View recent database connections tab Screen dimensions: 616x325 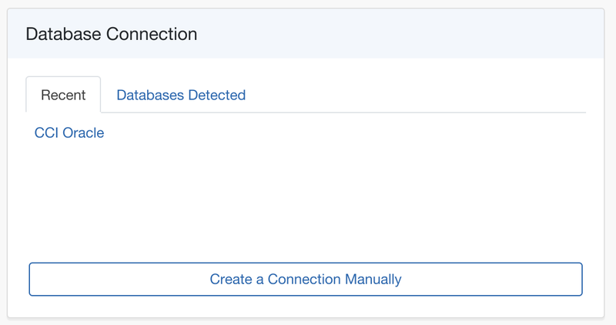pyautogui.click(x=63, y=95)
